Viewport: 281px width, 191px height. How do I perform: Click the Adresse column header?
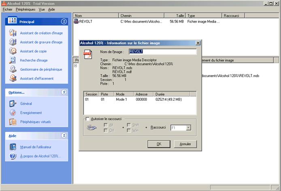(x=143, y=94)
